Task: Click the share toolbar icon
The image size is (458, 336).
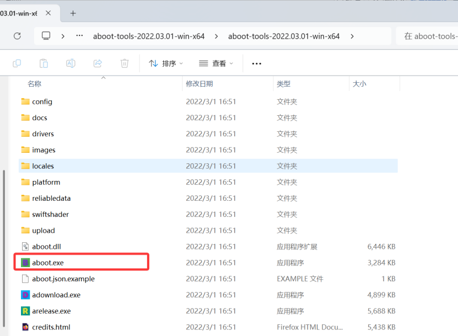Action: [98, 63]
